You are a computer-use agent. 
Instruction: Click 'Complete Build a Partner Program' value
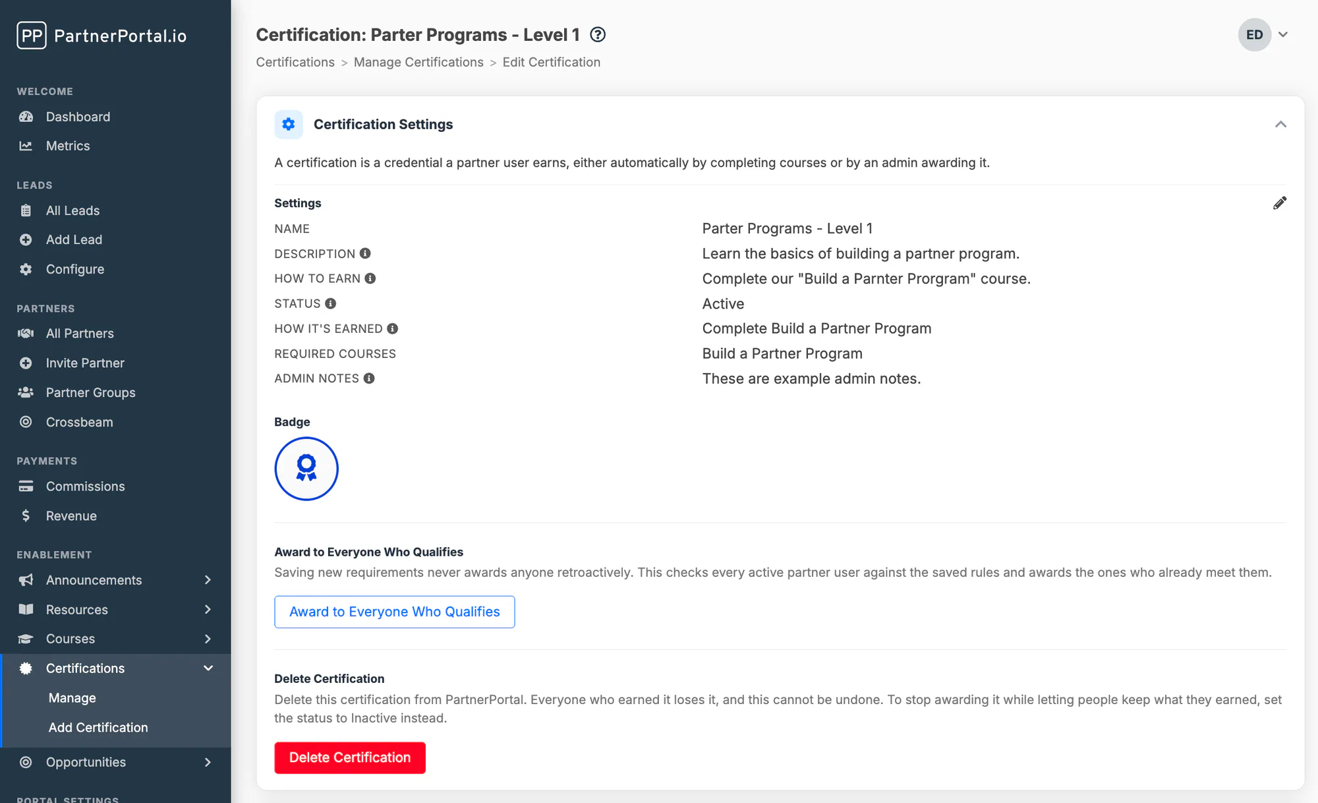pyautogui.click(x=817, y=329)
